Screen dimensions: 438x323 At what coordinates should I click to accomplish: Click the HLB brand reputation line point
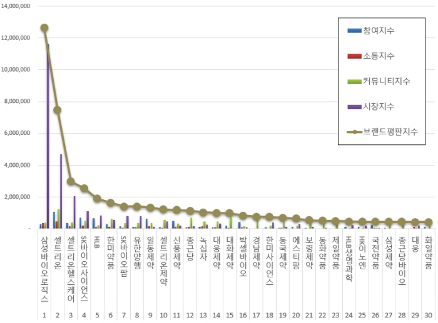tap(97, 199)
